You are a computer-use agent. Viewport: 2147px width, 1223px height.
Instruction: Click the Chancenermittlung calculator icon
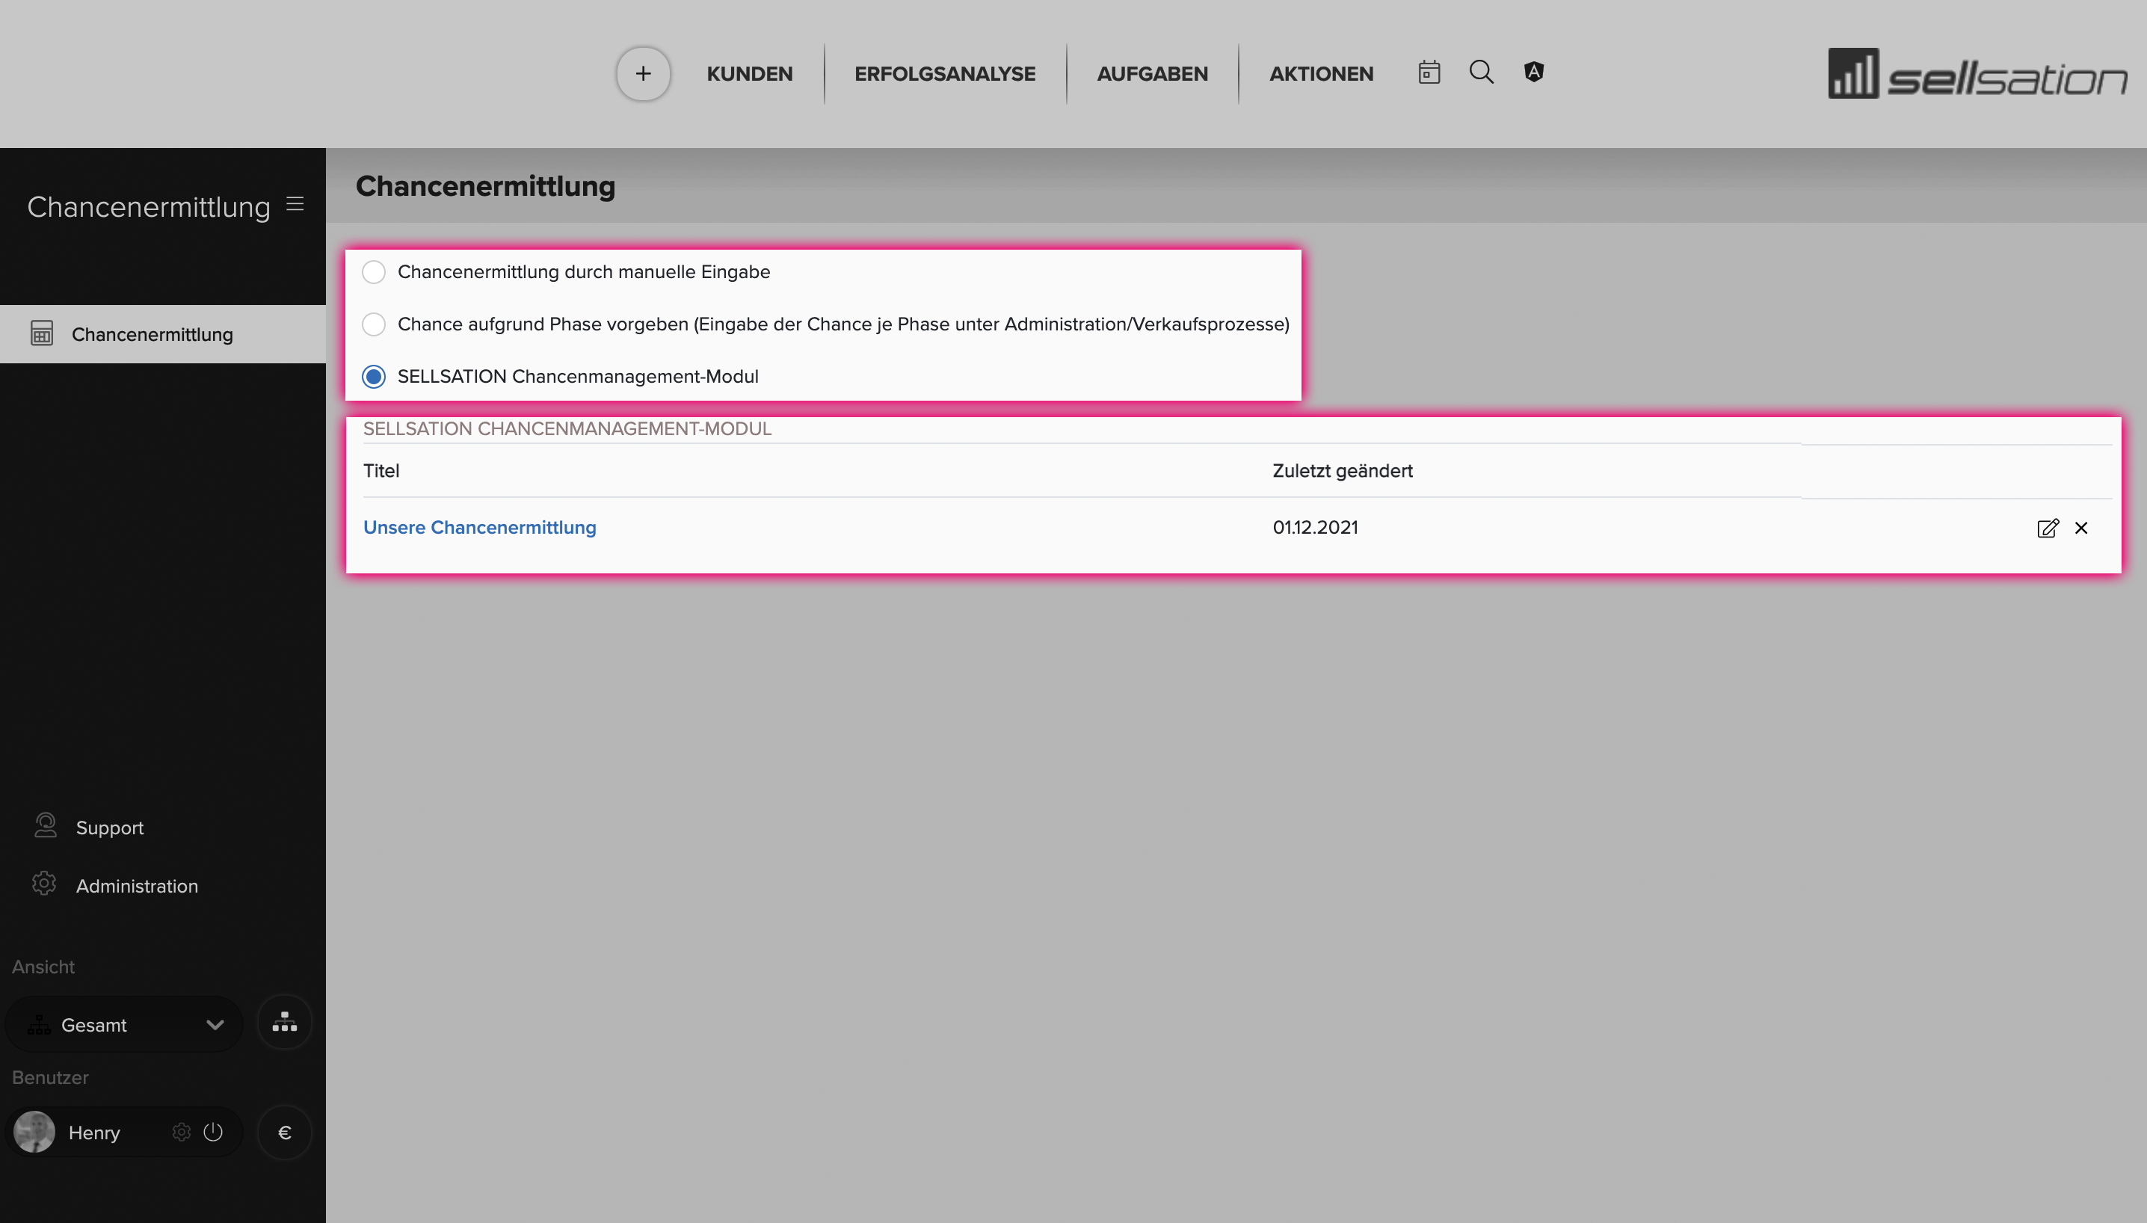pyautogui.click(x=42, y=333)
